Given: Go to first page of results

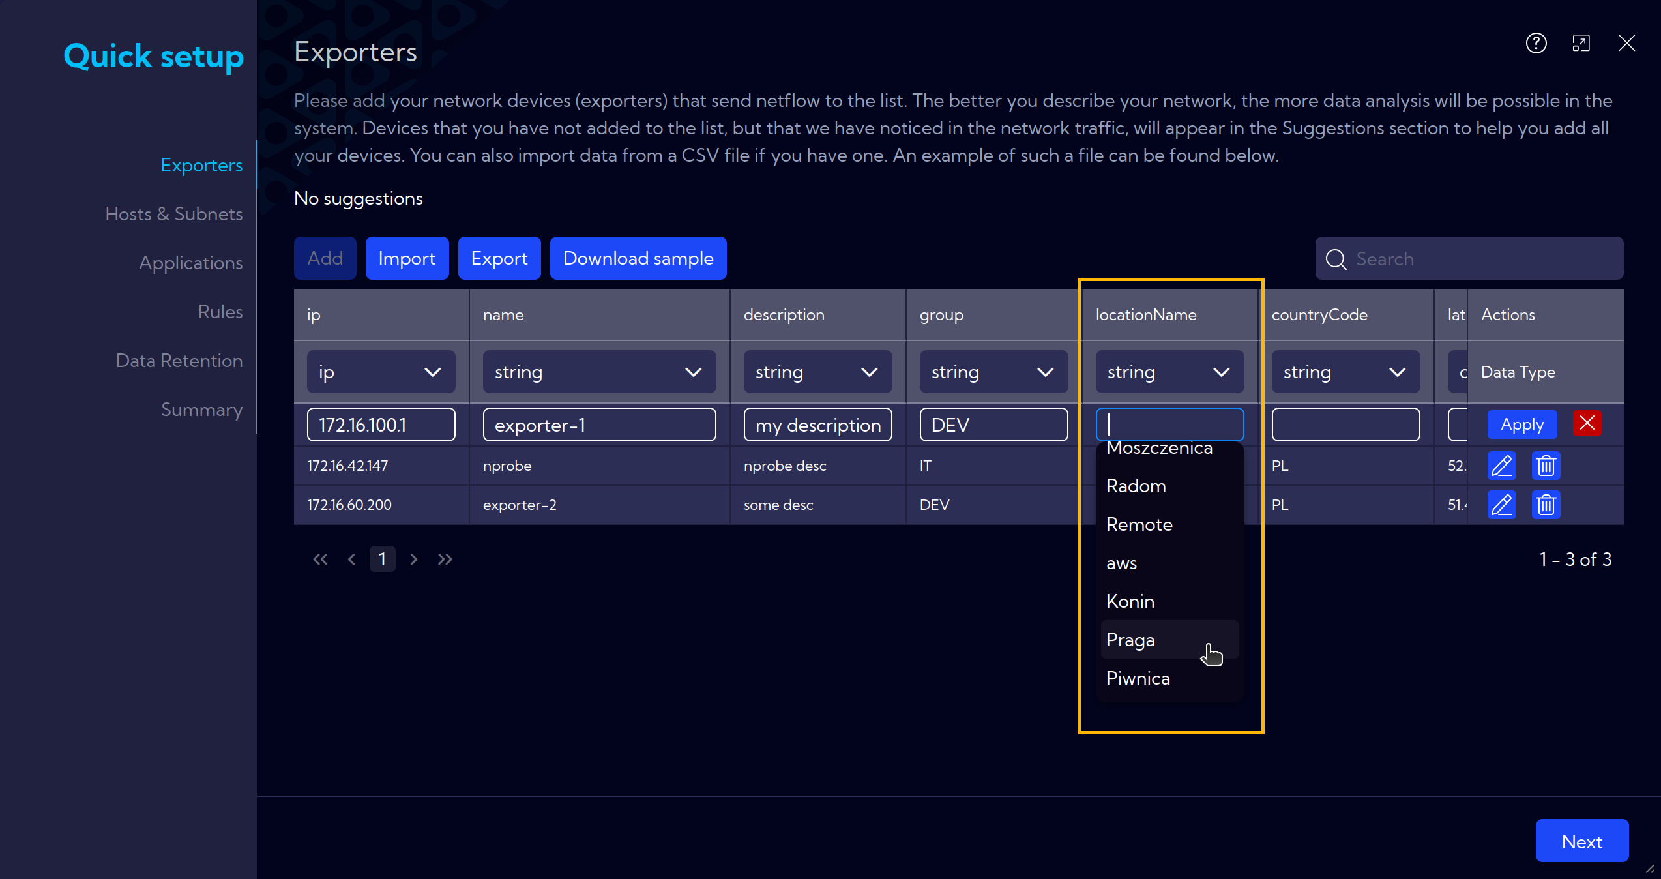Looking at the screenshot, I should click(320, 559).
